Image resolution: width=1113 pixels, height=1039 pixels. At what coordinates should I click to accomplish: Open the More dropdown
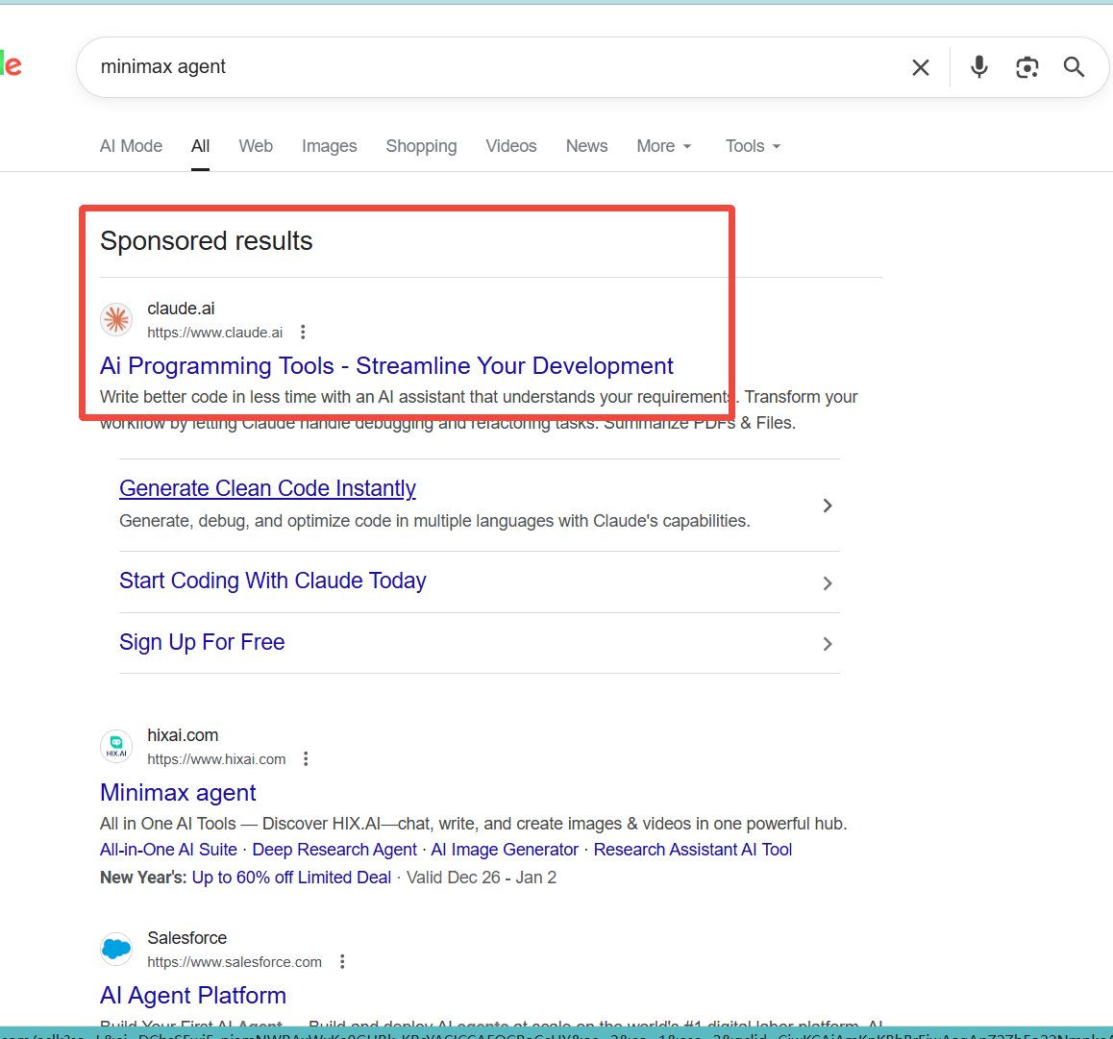coord(664,146)
